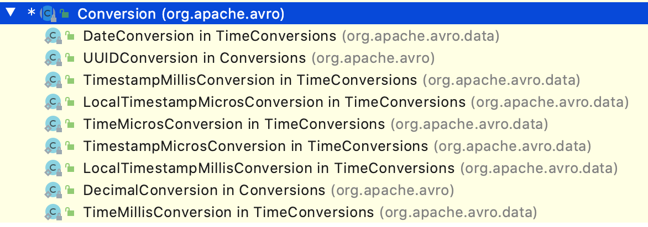Select TimeMillisConversion in TimeConversions

point(228,212)
